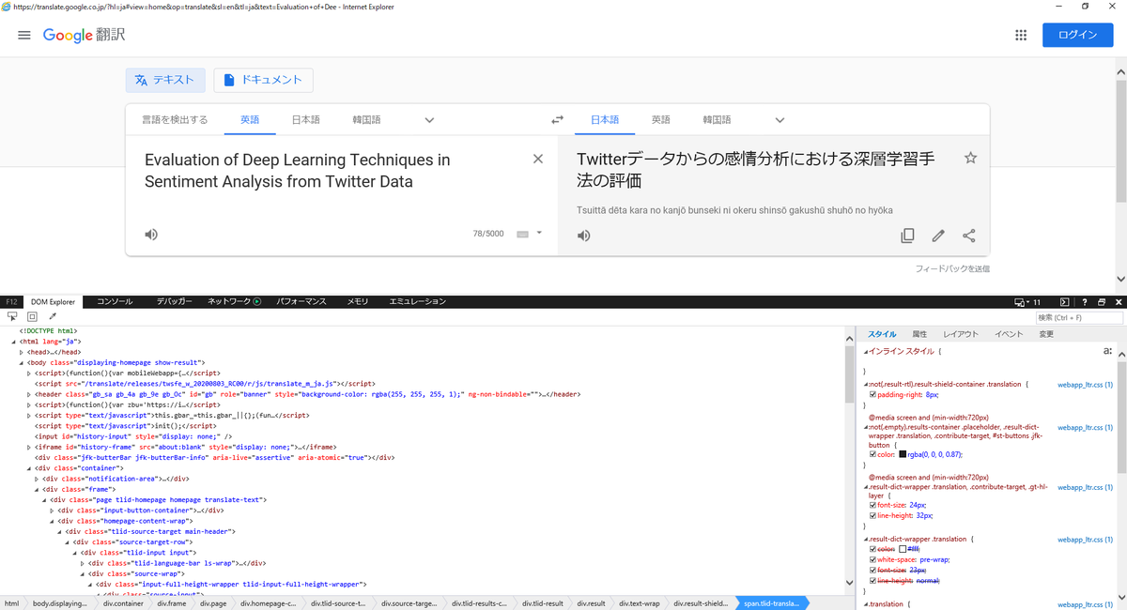The width and height of the screenshot is (1127, 610).
Task: Switch to ドキュメント document translation
Action: point(263,80)
